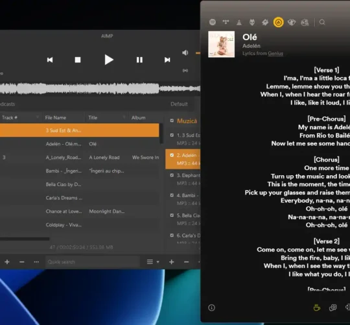Click the green coffee cup donate icon
Image resolution: width=350 pixels, height=325 pixels.
click(x=317, y=307)
